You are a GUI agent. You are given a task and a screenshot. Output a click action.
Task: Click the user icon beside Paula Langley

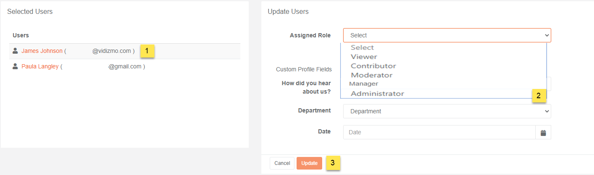click(16, 66)
